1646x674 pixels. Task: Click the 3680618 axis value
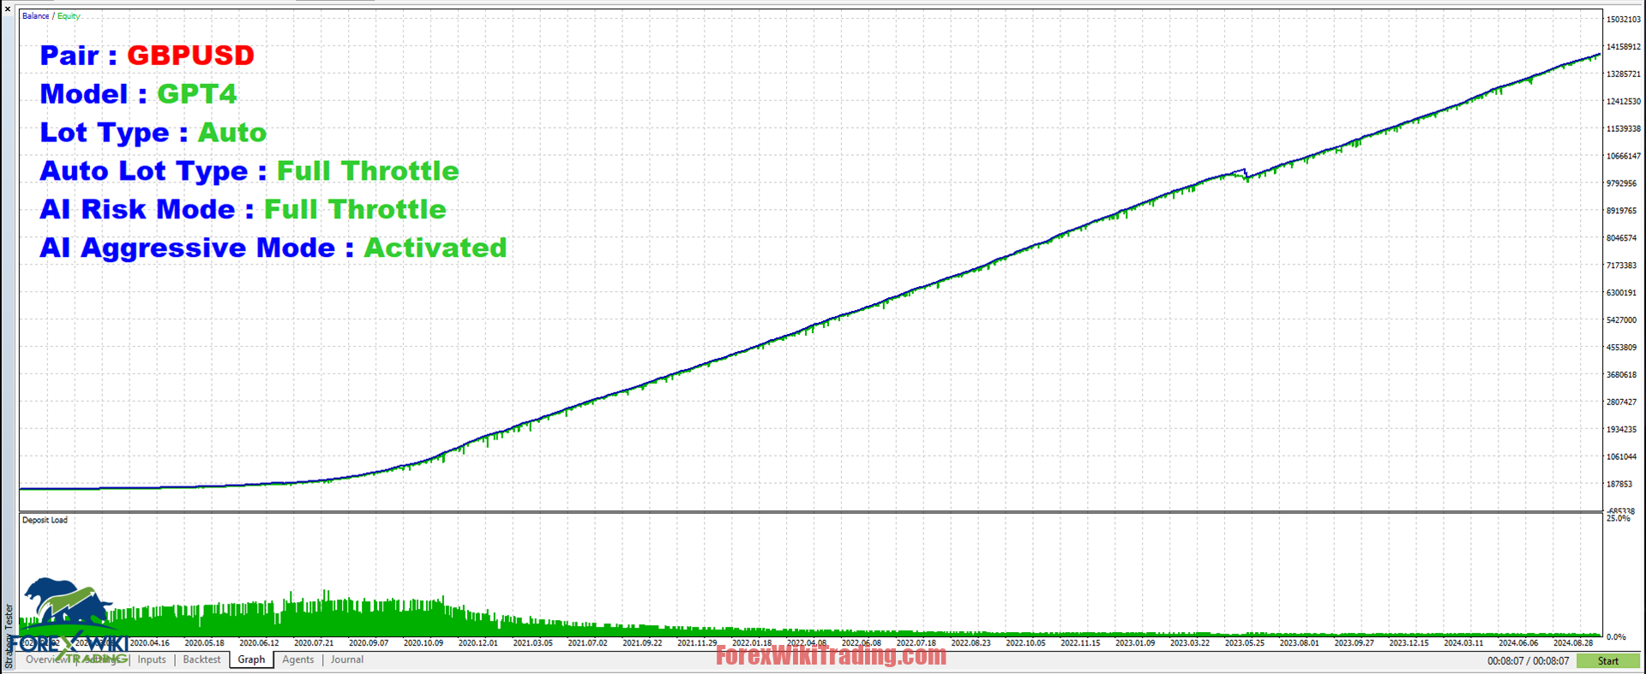tap(1621, 375)
